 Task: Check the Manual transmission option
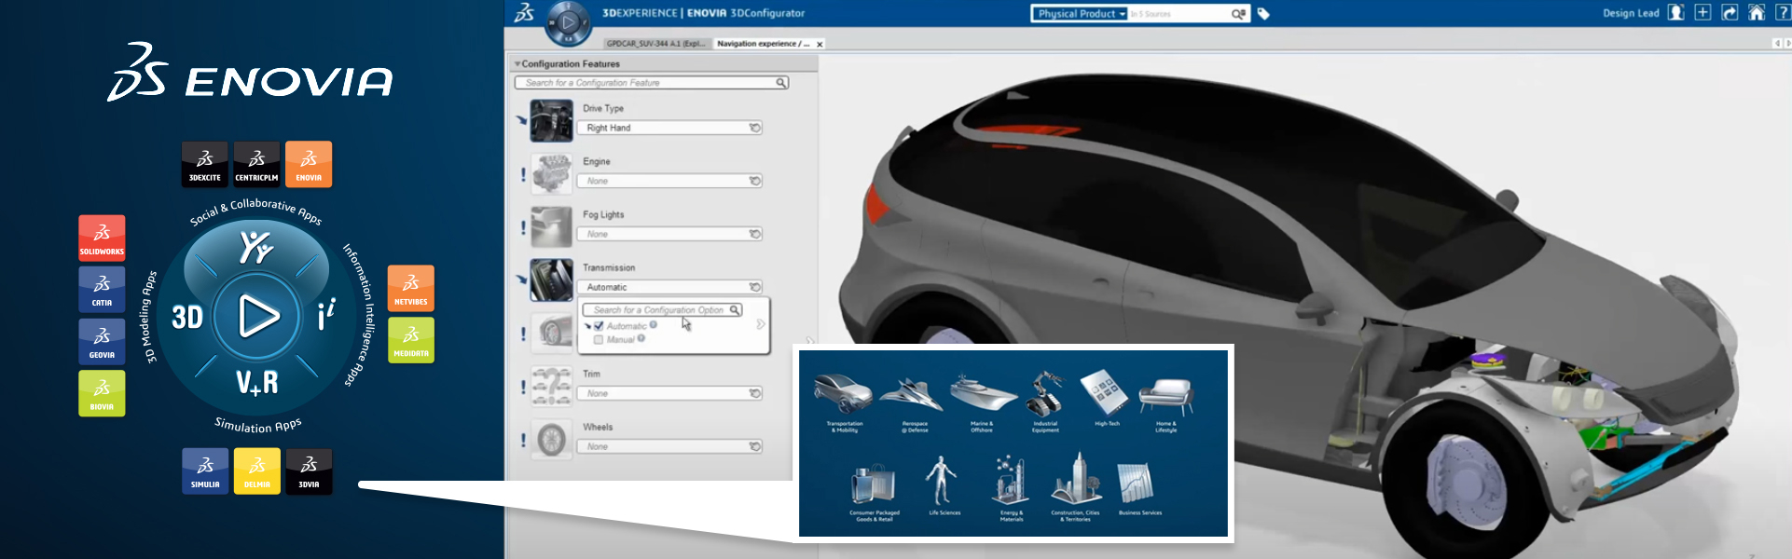[x=599, y=340]
